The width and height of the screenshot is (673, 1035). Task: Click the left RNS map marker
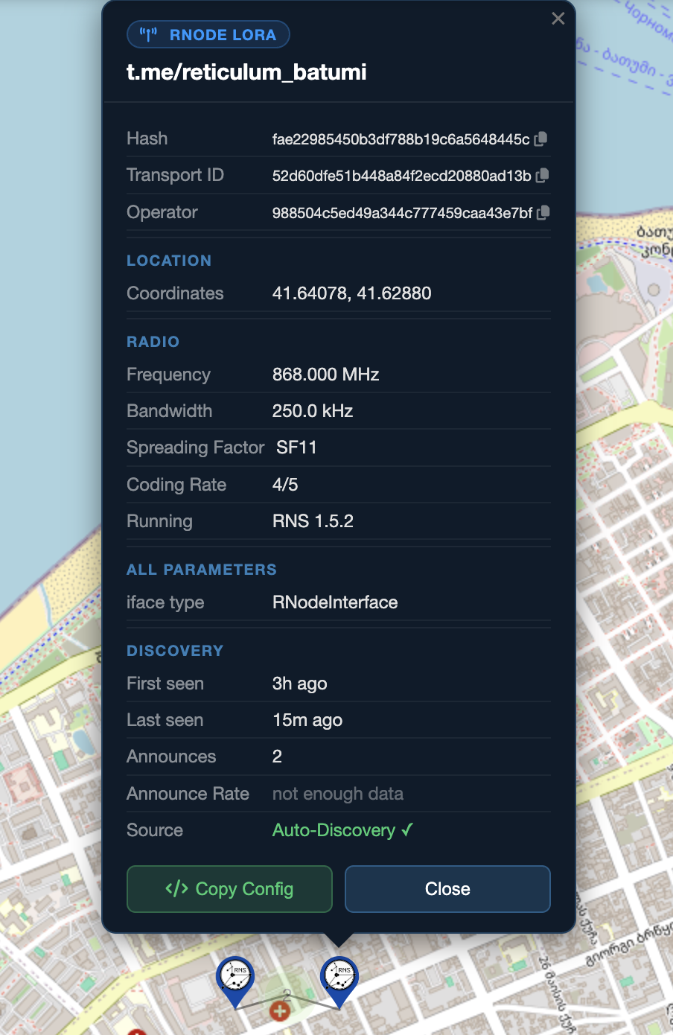235,982
